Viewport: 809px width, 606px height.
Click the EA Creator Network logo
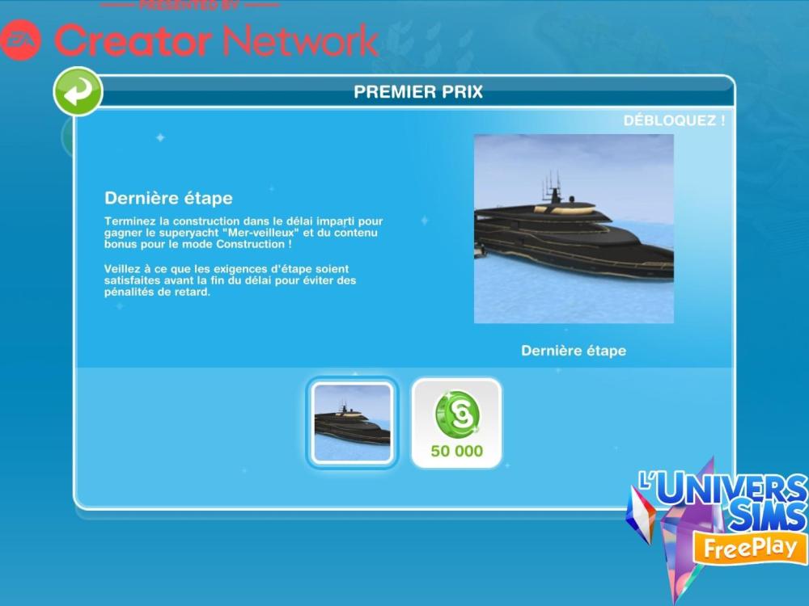point(188,40)
